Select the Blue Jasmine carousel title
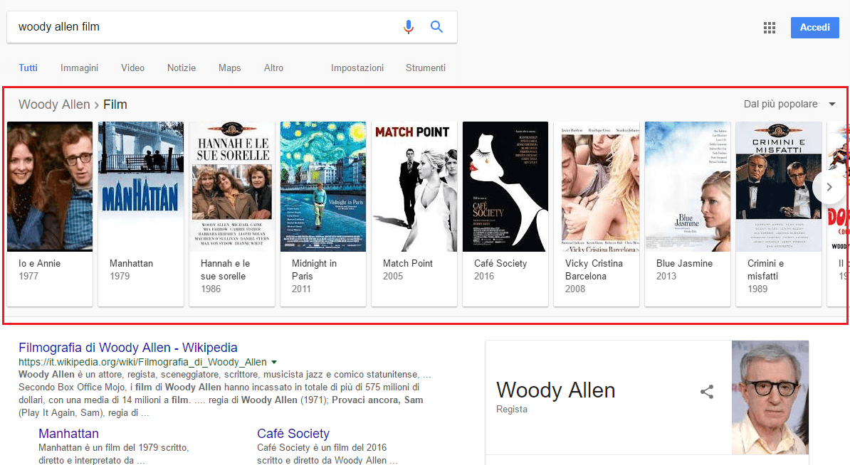Viewport: 850px width, 465px height. 684,263
